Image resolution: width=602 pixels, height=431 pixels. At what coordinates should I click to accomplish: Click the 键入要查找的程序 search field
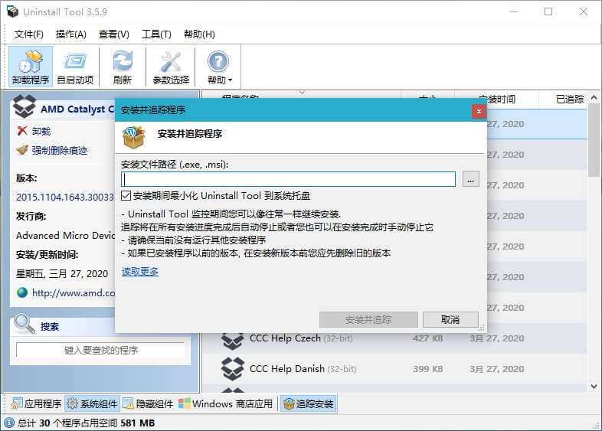[100, 350]
